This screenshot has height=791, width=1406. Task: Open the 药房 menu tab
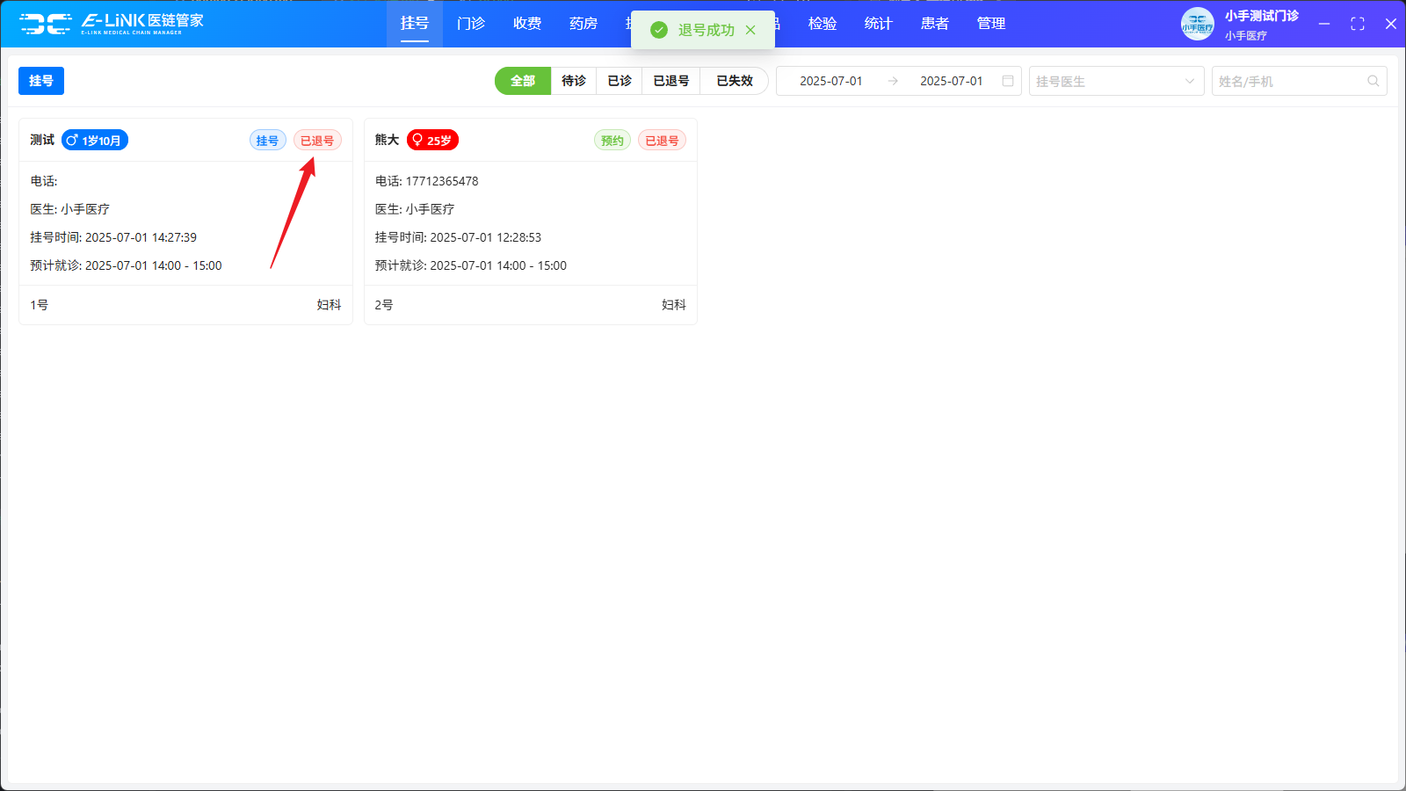pyautogui.click(x=583, y=24)
